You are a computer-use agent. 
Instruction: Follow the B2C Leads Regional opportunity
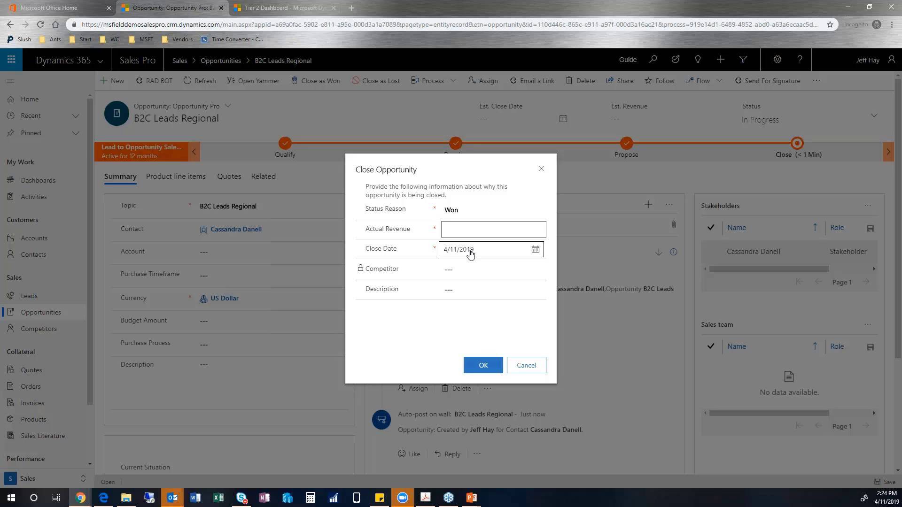point(659,80)
